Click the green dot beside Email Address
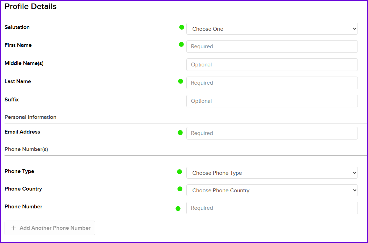Image resolution: width=368 pixels, height=243 pixels. click(180, 133)
